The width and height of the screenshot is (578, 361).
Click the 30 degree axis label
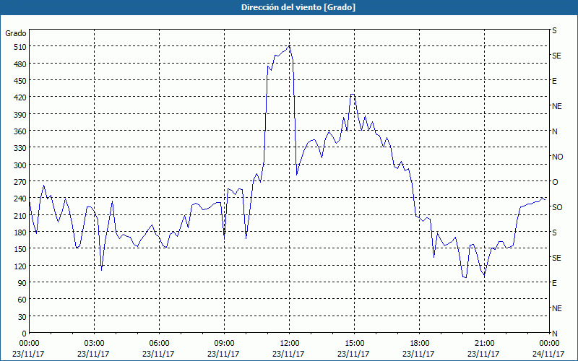coord(22,316)
